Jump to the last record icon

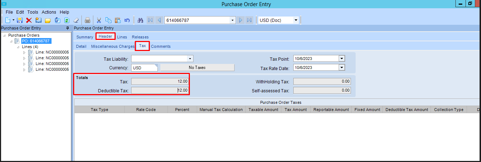249,20
